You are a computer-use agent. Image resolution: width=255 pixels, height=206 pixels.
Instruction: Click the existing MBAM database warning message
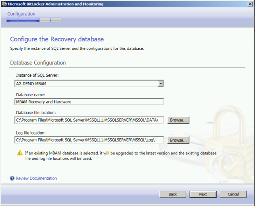click(120, 156)
